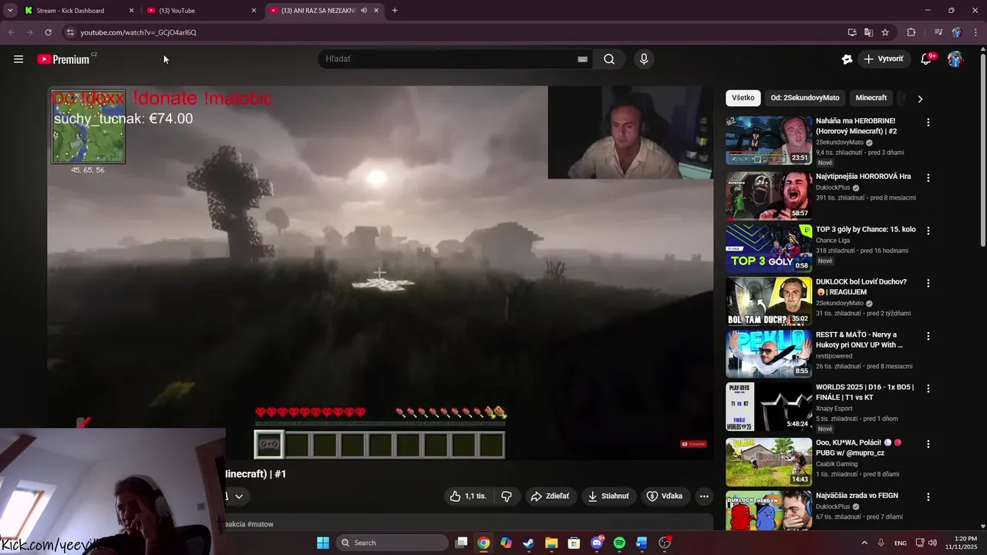The image size is (987, 555).
Task: Open translate page icon
Action: click(868, 32)
